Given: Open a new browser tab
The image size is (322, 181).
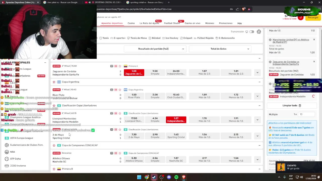Looking at the screenshot, I should (x=169, y=3).
